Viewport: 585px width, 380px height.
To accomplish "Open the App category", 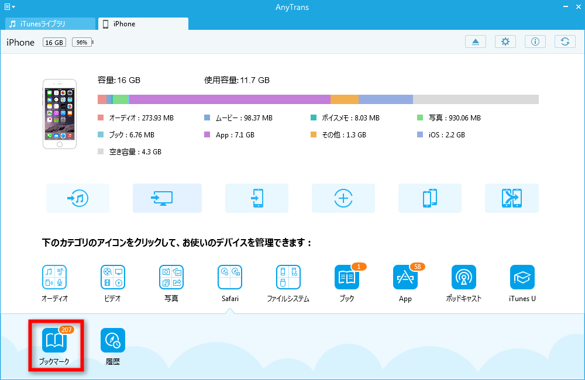I will [x=405, y=277].
